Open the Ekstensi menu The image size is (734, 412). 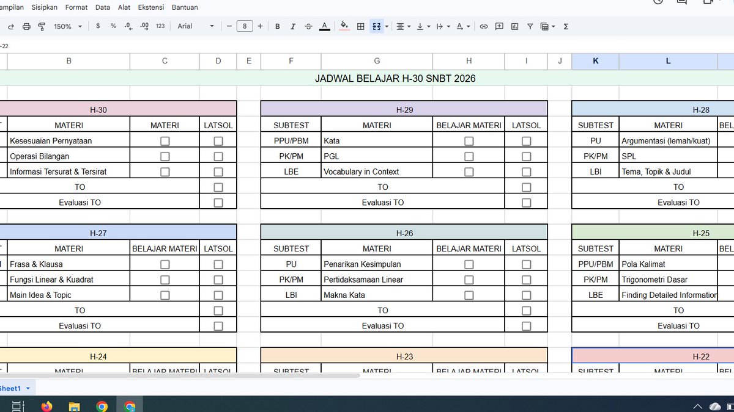(151, 8)
